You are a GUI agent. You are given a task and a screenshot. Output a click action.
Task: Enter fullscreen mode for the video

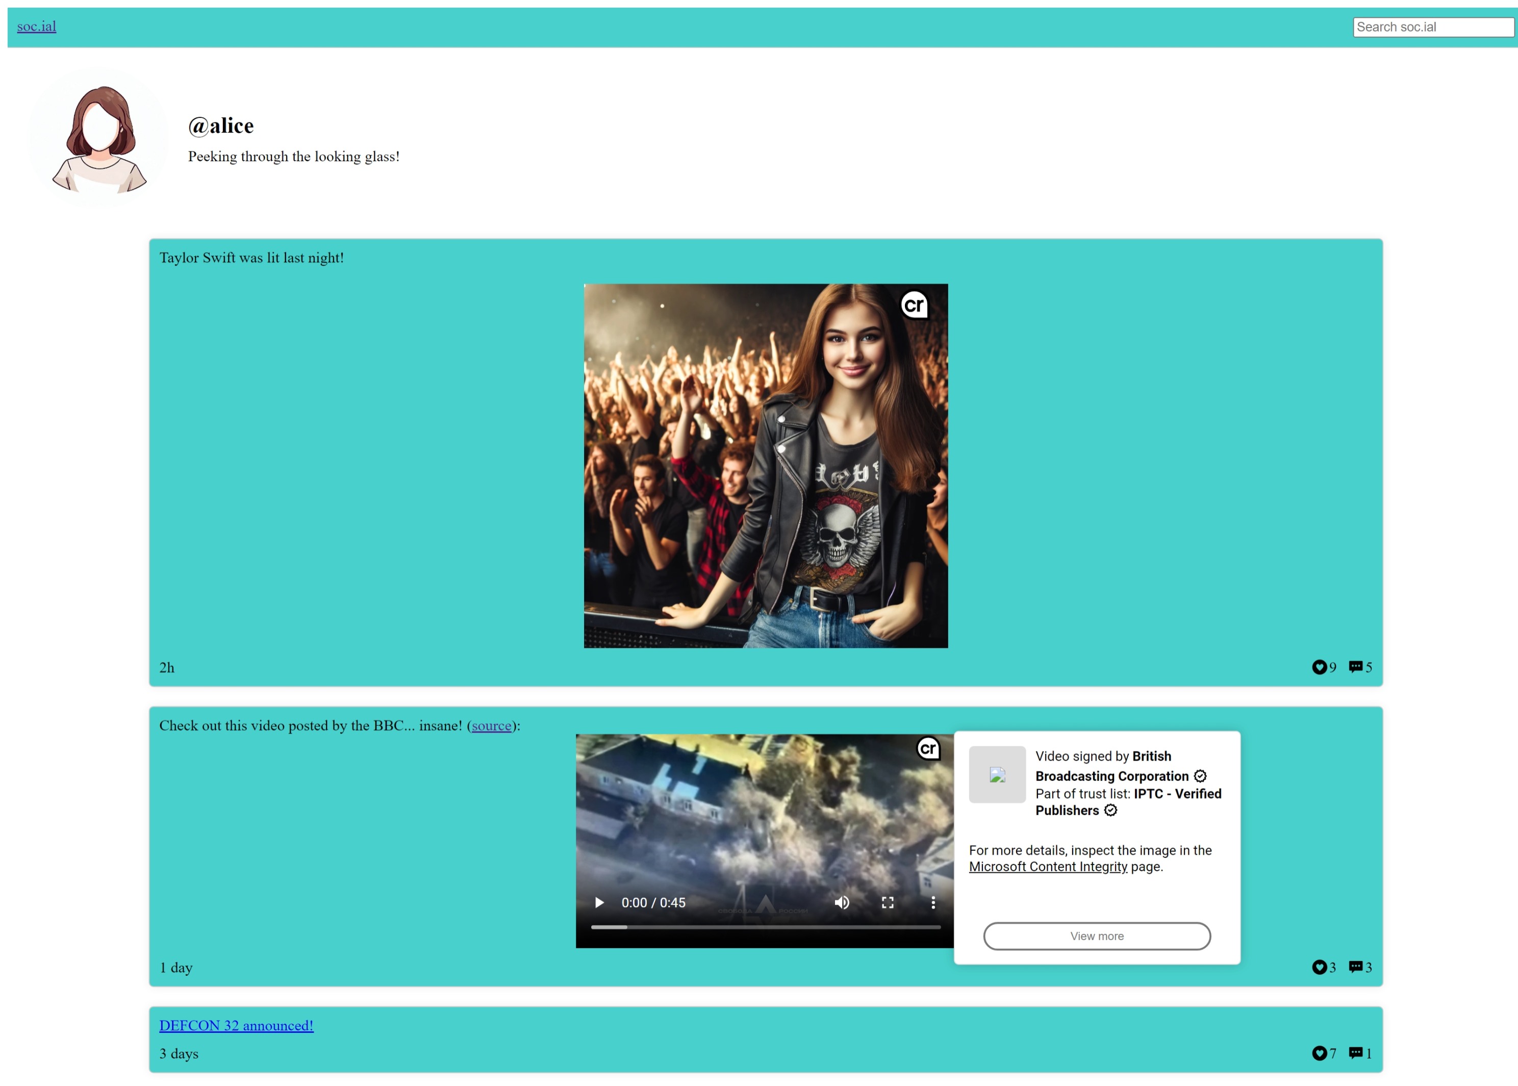[888, 903]
